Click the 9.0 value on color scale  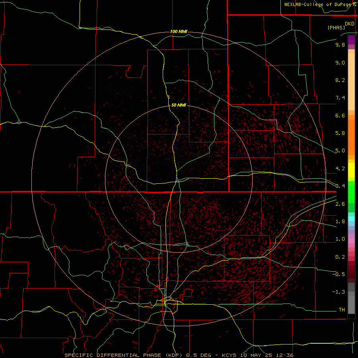[x=340, y=62]
